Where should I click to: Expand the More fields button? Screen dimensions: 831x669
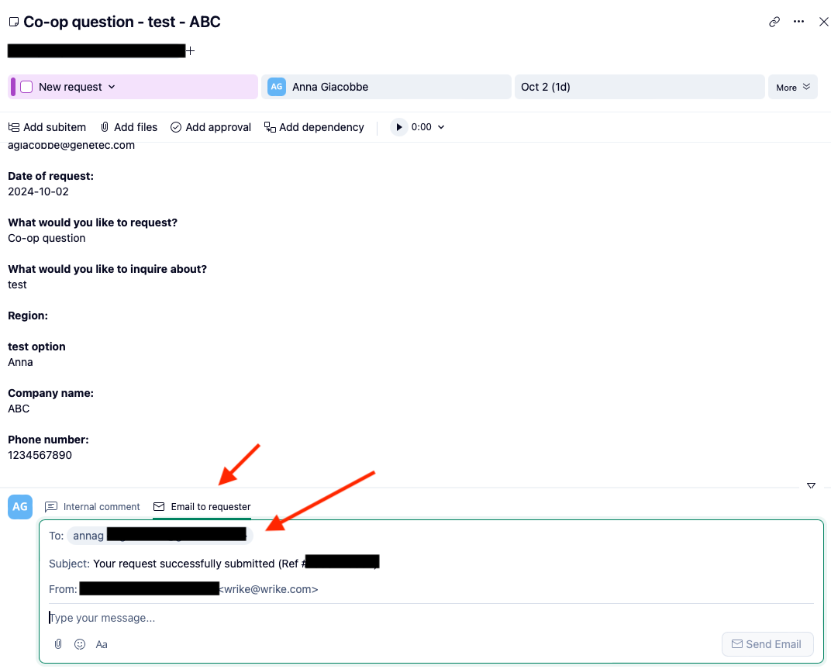tap(793, 87)
